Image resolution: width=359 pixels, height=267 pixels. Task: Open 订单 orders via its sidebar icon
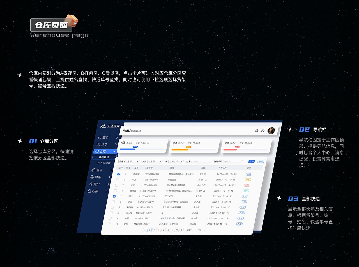(98, 144)
